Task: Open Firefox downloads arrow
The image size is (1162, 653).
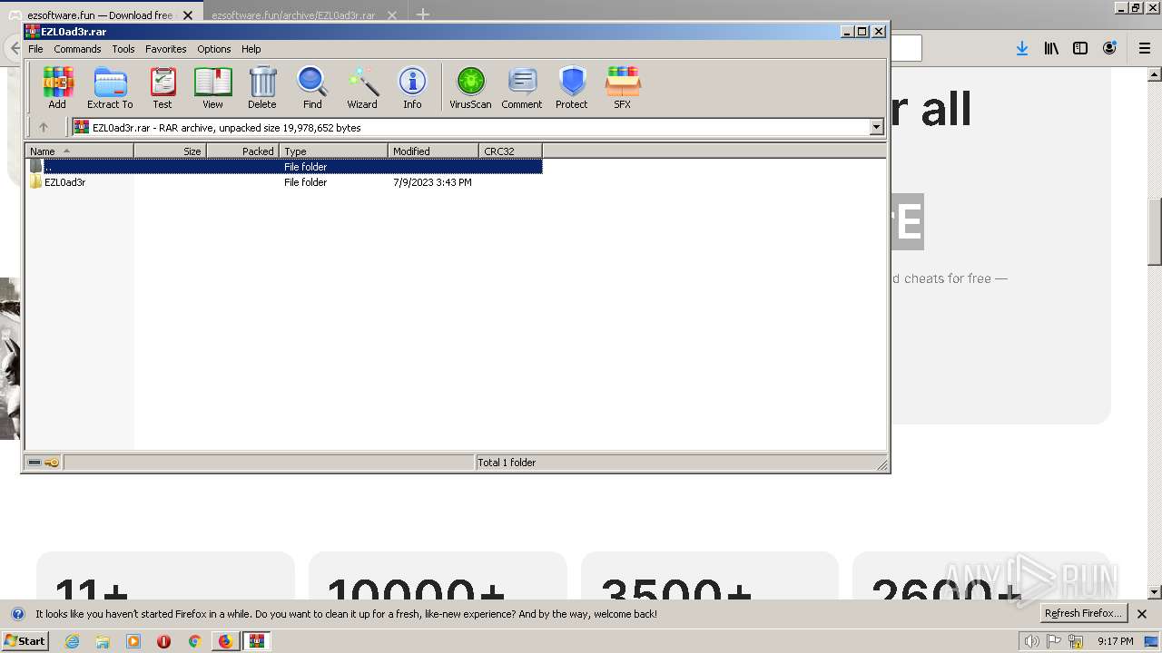Action: (x=1022, y=48)
